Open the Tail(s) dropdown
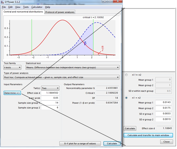This screenshot has height=149, width=177. tap(50, 88)
